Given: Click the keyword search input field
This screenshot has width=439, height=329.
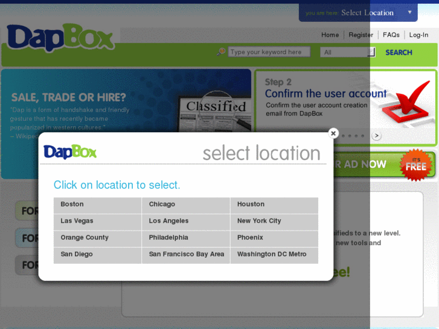Looking at the screenshot, I should (269, 52).
